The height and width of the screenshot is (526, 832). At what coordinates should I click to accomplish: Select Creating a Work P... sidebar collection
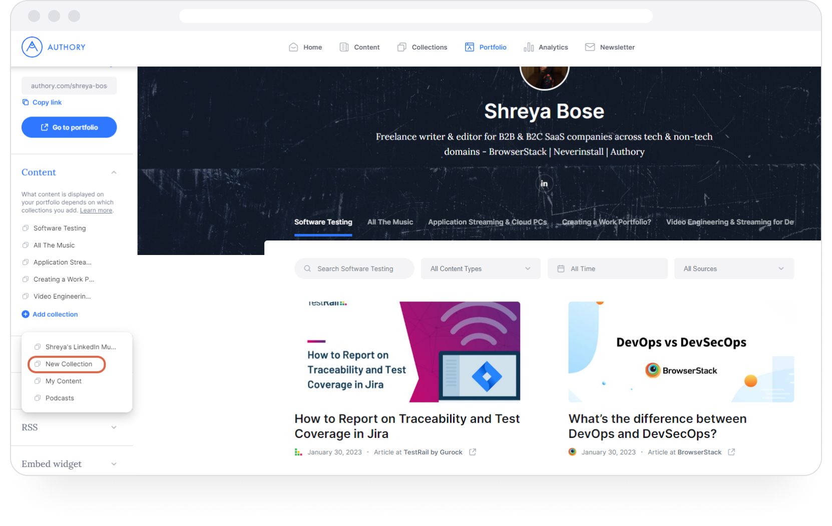[x=58, y=279]
